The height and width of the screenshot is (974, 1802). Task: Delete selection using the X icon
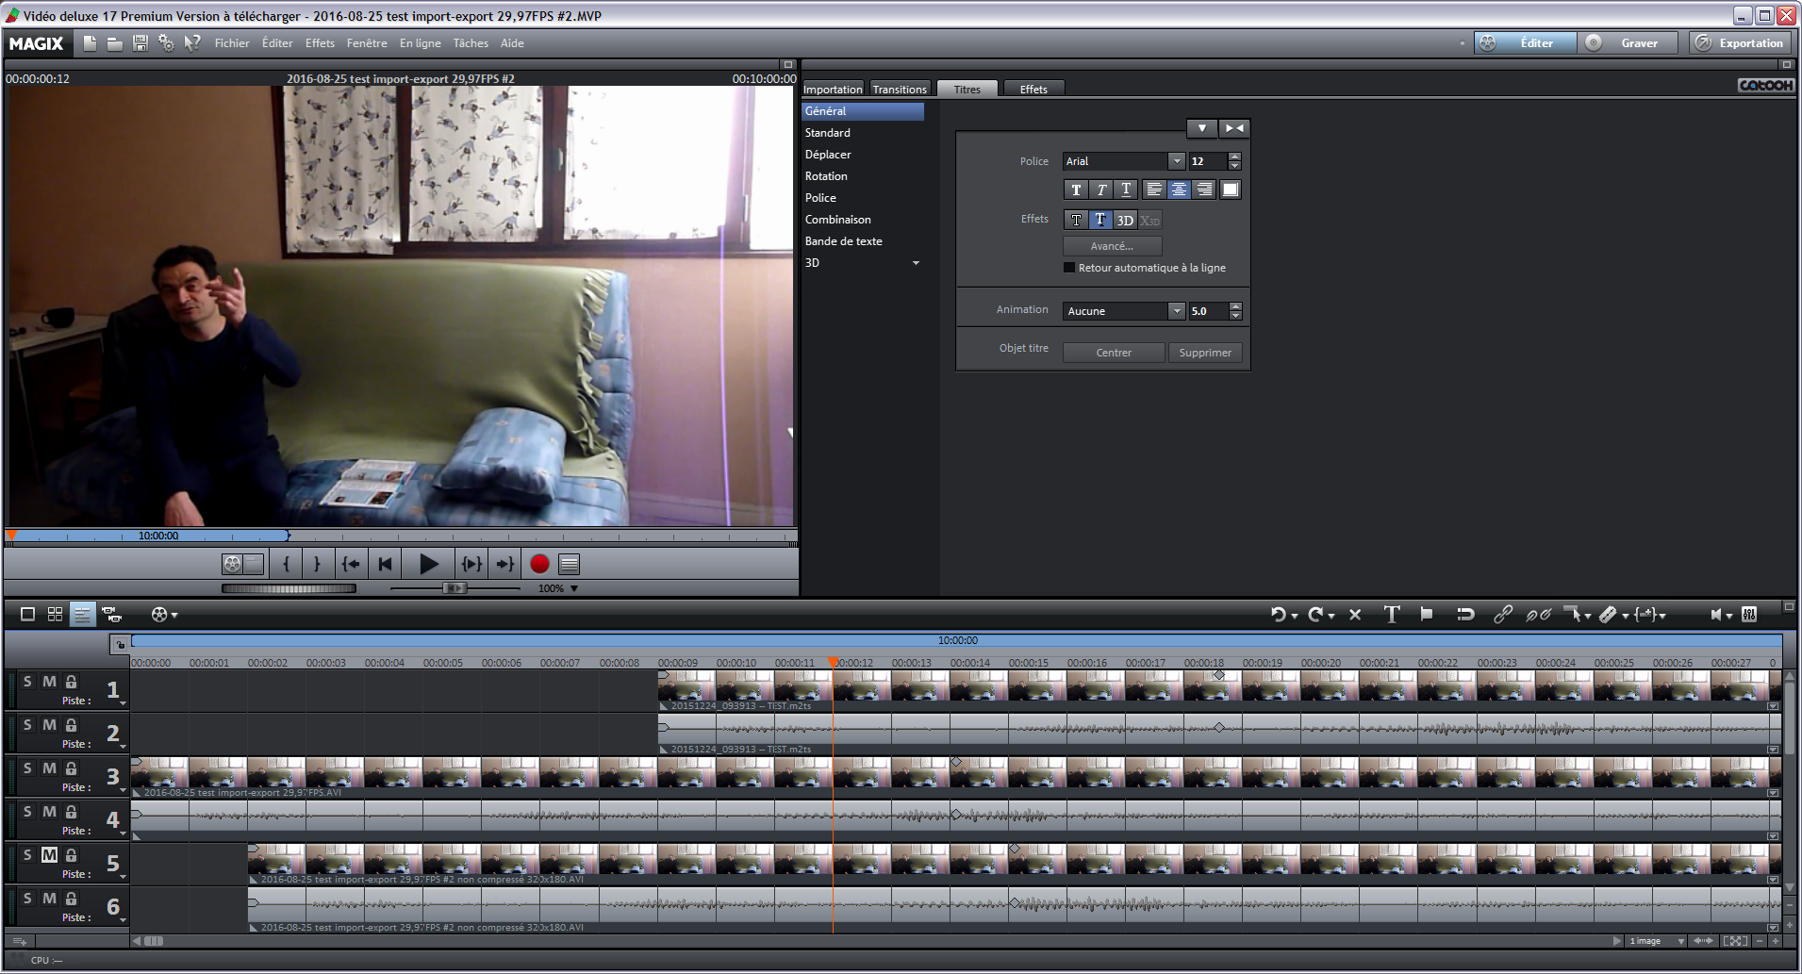[x=1355, y=615]
